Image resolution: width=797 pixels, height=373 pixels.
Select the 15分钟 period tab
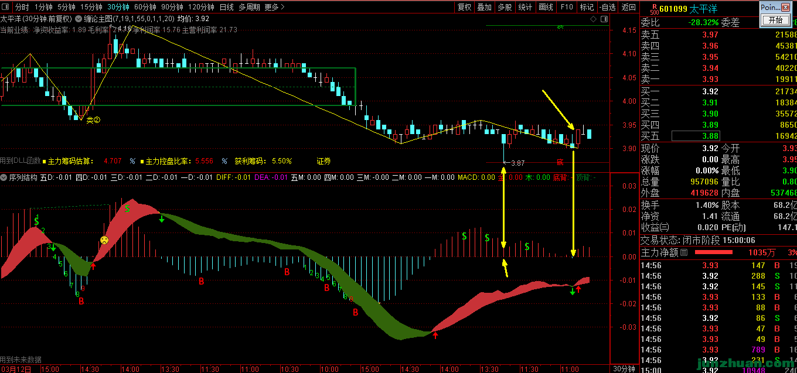pos(91,7)
